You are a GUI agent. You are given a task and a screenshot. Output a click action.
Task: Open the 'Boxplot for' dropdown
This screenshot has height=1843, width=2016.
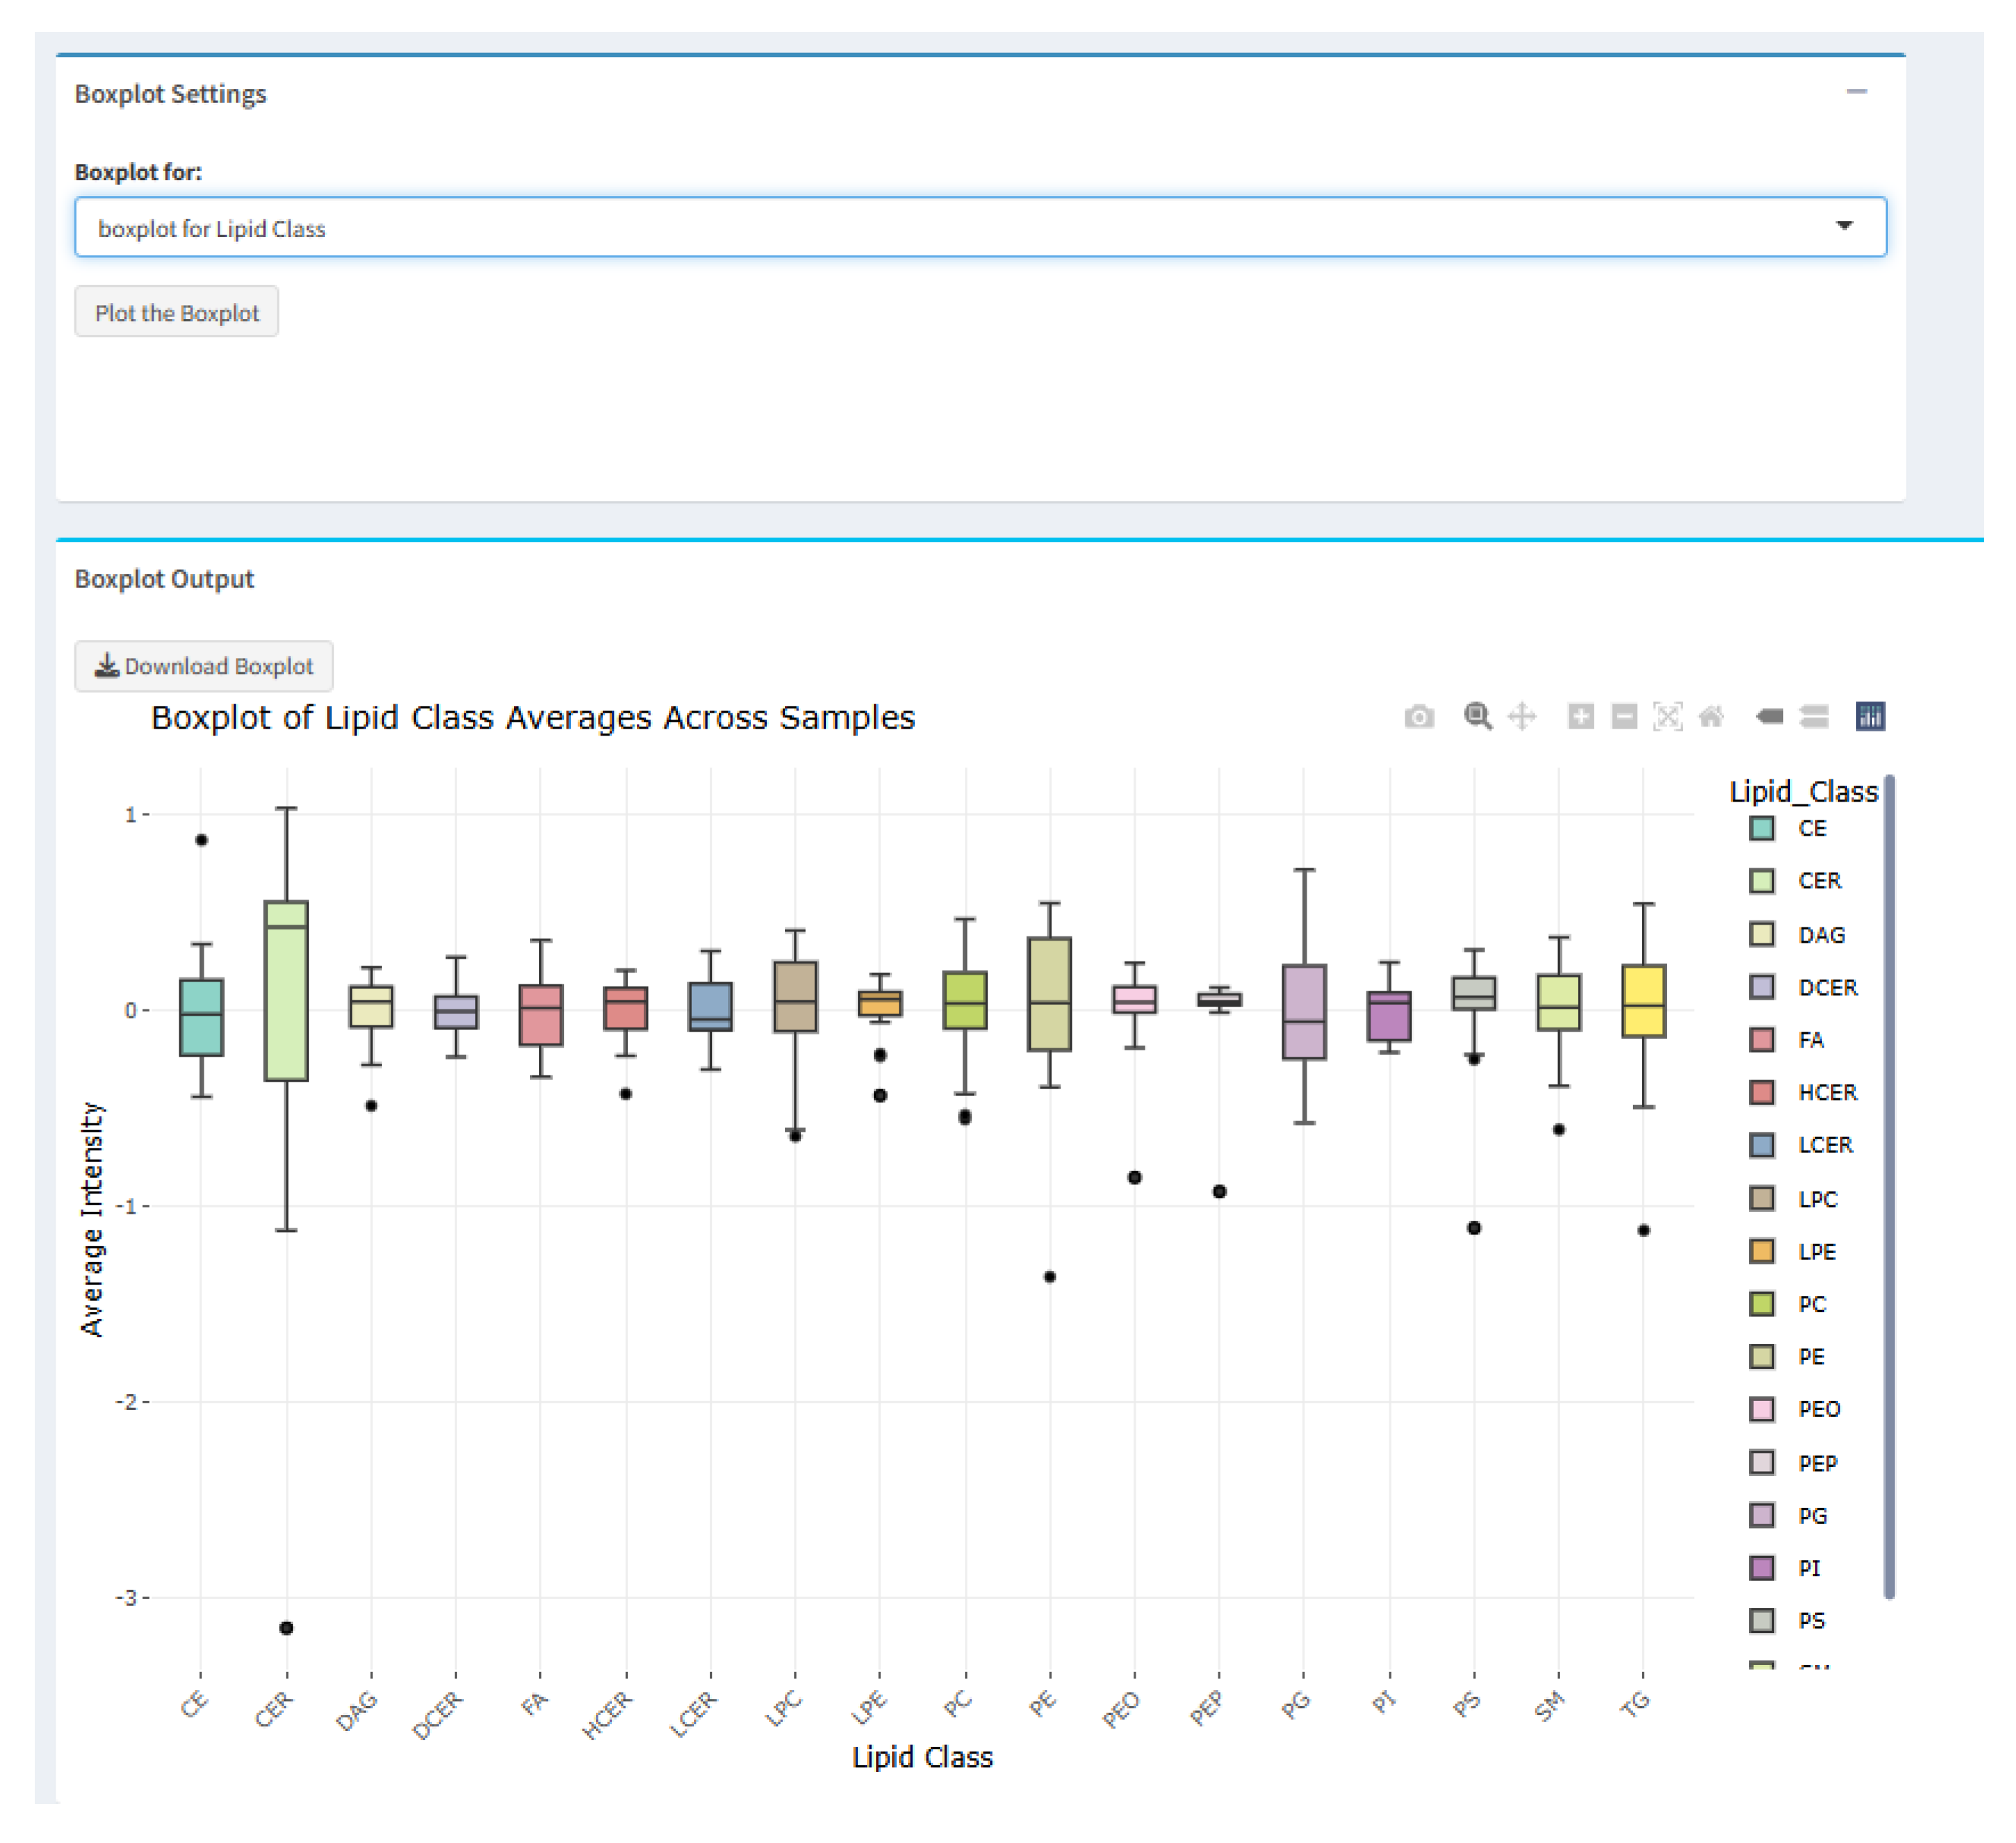980,227
